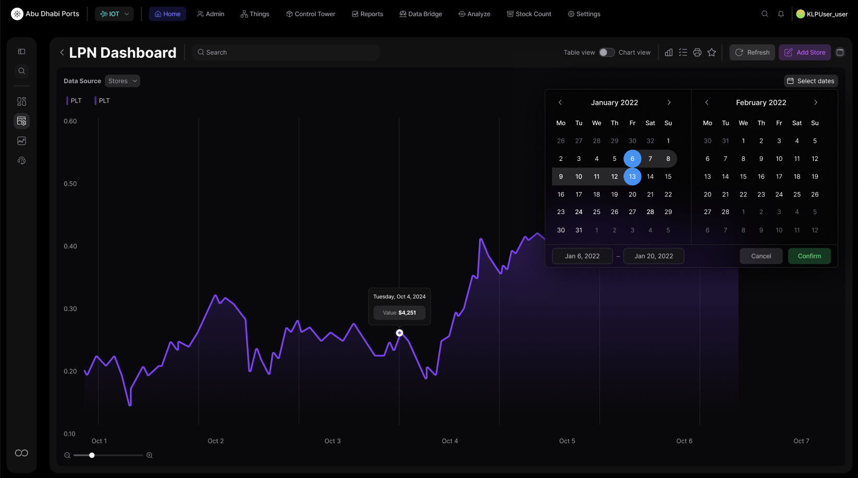Mark dashboard as favorite star

[x=712, y=52]
